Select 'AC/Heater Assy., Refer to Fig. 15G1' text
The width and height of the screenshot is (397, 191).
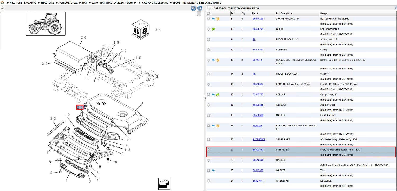pos(339,139)
